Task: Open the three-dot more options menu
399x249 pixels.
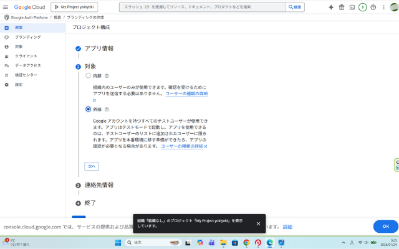Action: click(383, 7)
